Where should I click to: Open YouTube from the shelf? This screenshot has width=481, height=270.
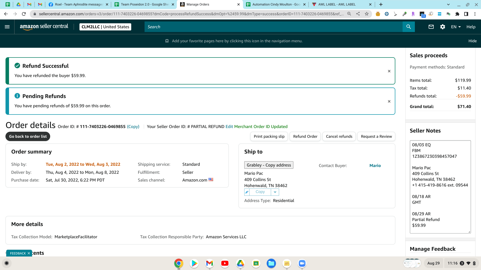coord(225,263)
